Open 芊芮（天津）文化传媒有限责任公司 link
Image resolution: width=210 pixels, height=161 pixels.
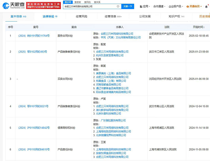[121, 37]
